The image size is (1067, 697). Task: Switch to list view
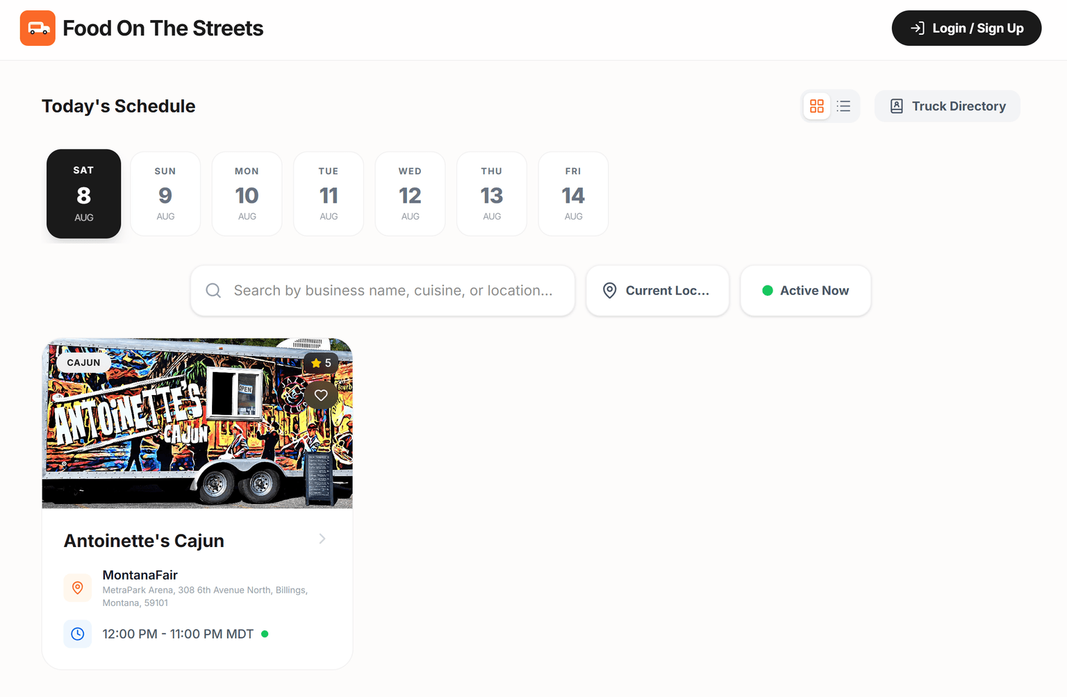click(x=844, y=106)
